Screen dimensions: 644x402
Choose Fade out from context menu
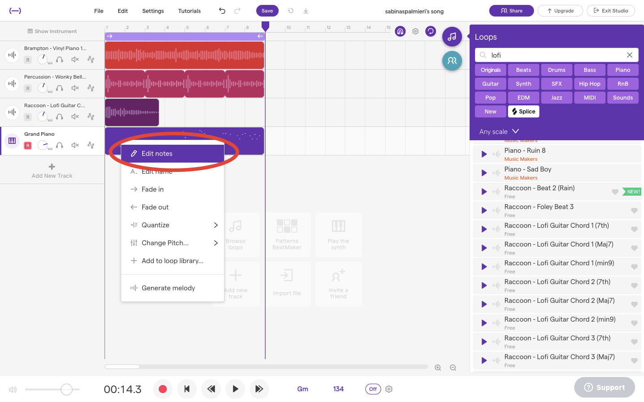(x=173, y=207)
